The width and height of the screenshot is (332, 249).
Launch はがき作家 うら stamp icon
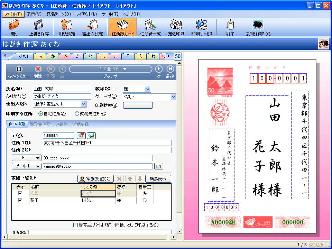(x=258, y=27)
